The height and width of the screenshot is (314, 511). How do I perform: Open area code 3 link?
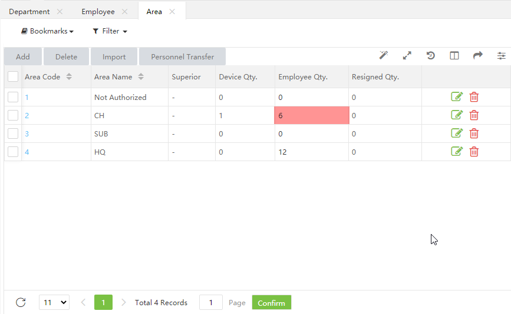click(27, 133)
